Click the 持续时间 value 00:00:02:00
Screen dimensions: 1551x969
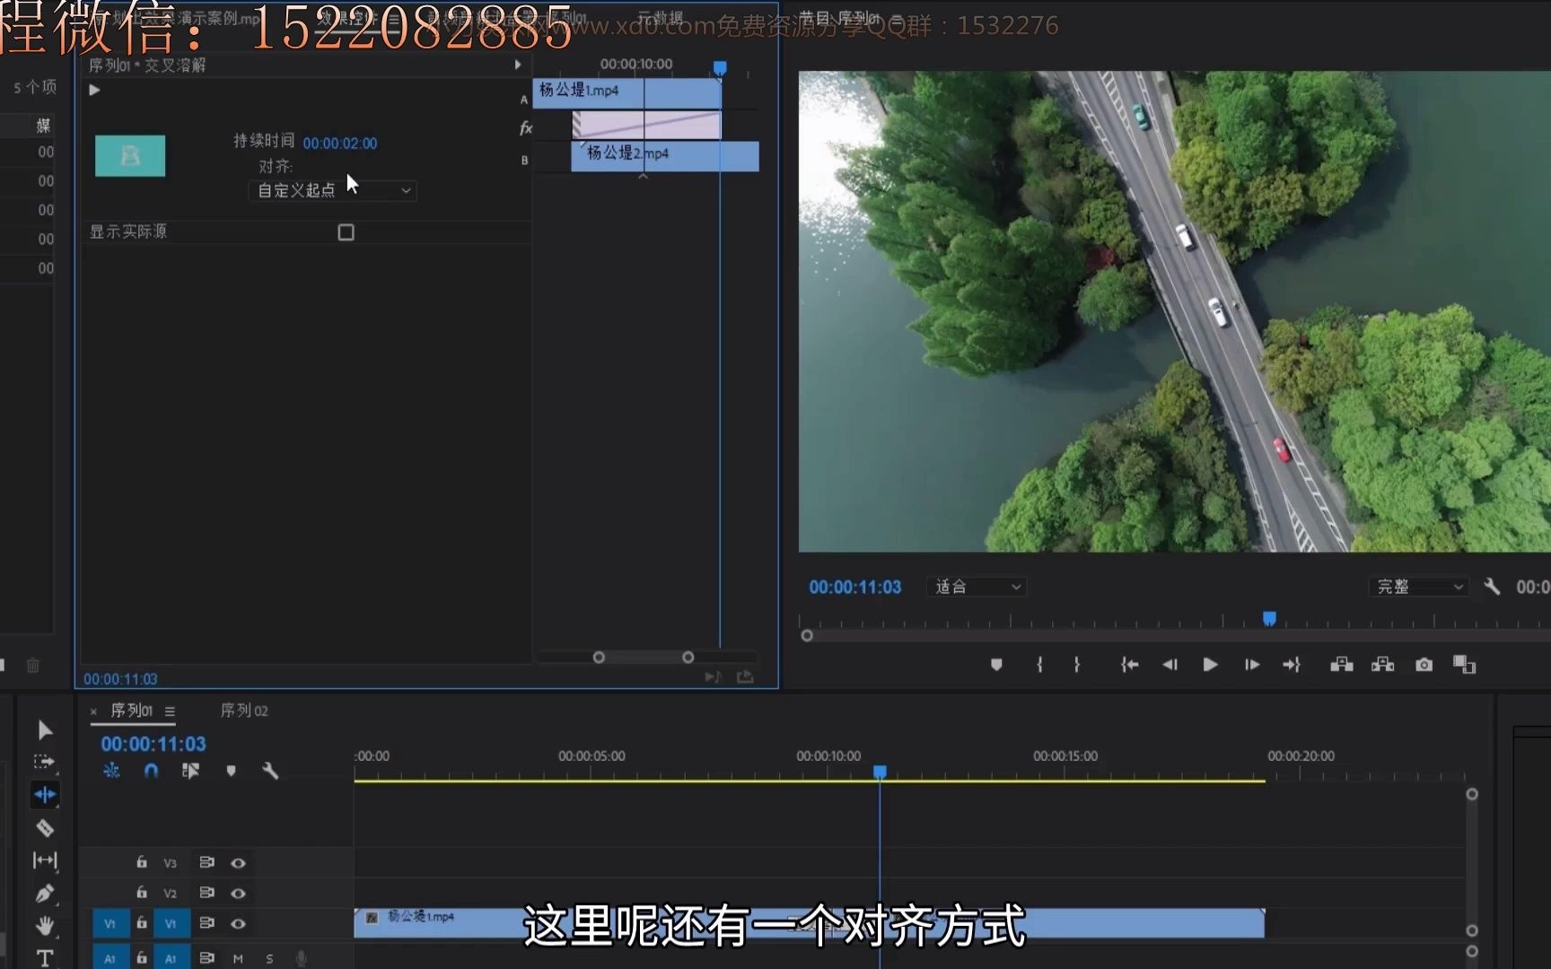click(339, 144)
